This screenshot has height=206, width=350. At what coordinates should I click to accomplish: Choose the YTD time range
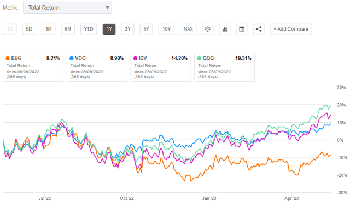(89, 29)
